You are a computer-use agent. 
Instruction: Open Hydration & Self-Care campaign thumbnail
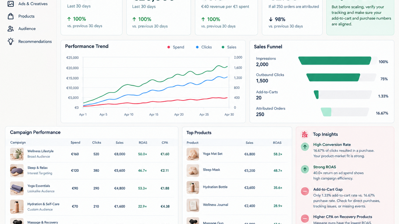coord(17,206)
